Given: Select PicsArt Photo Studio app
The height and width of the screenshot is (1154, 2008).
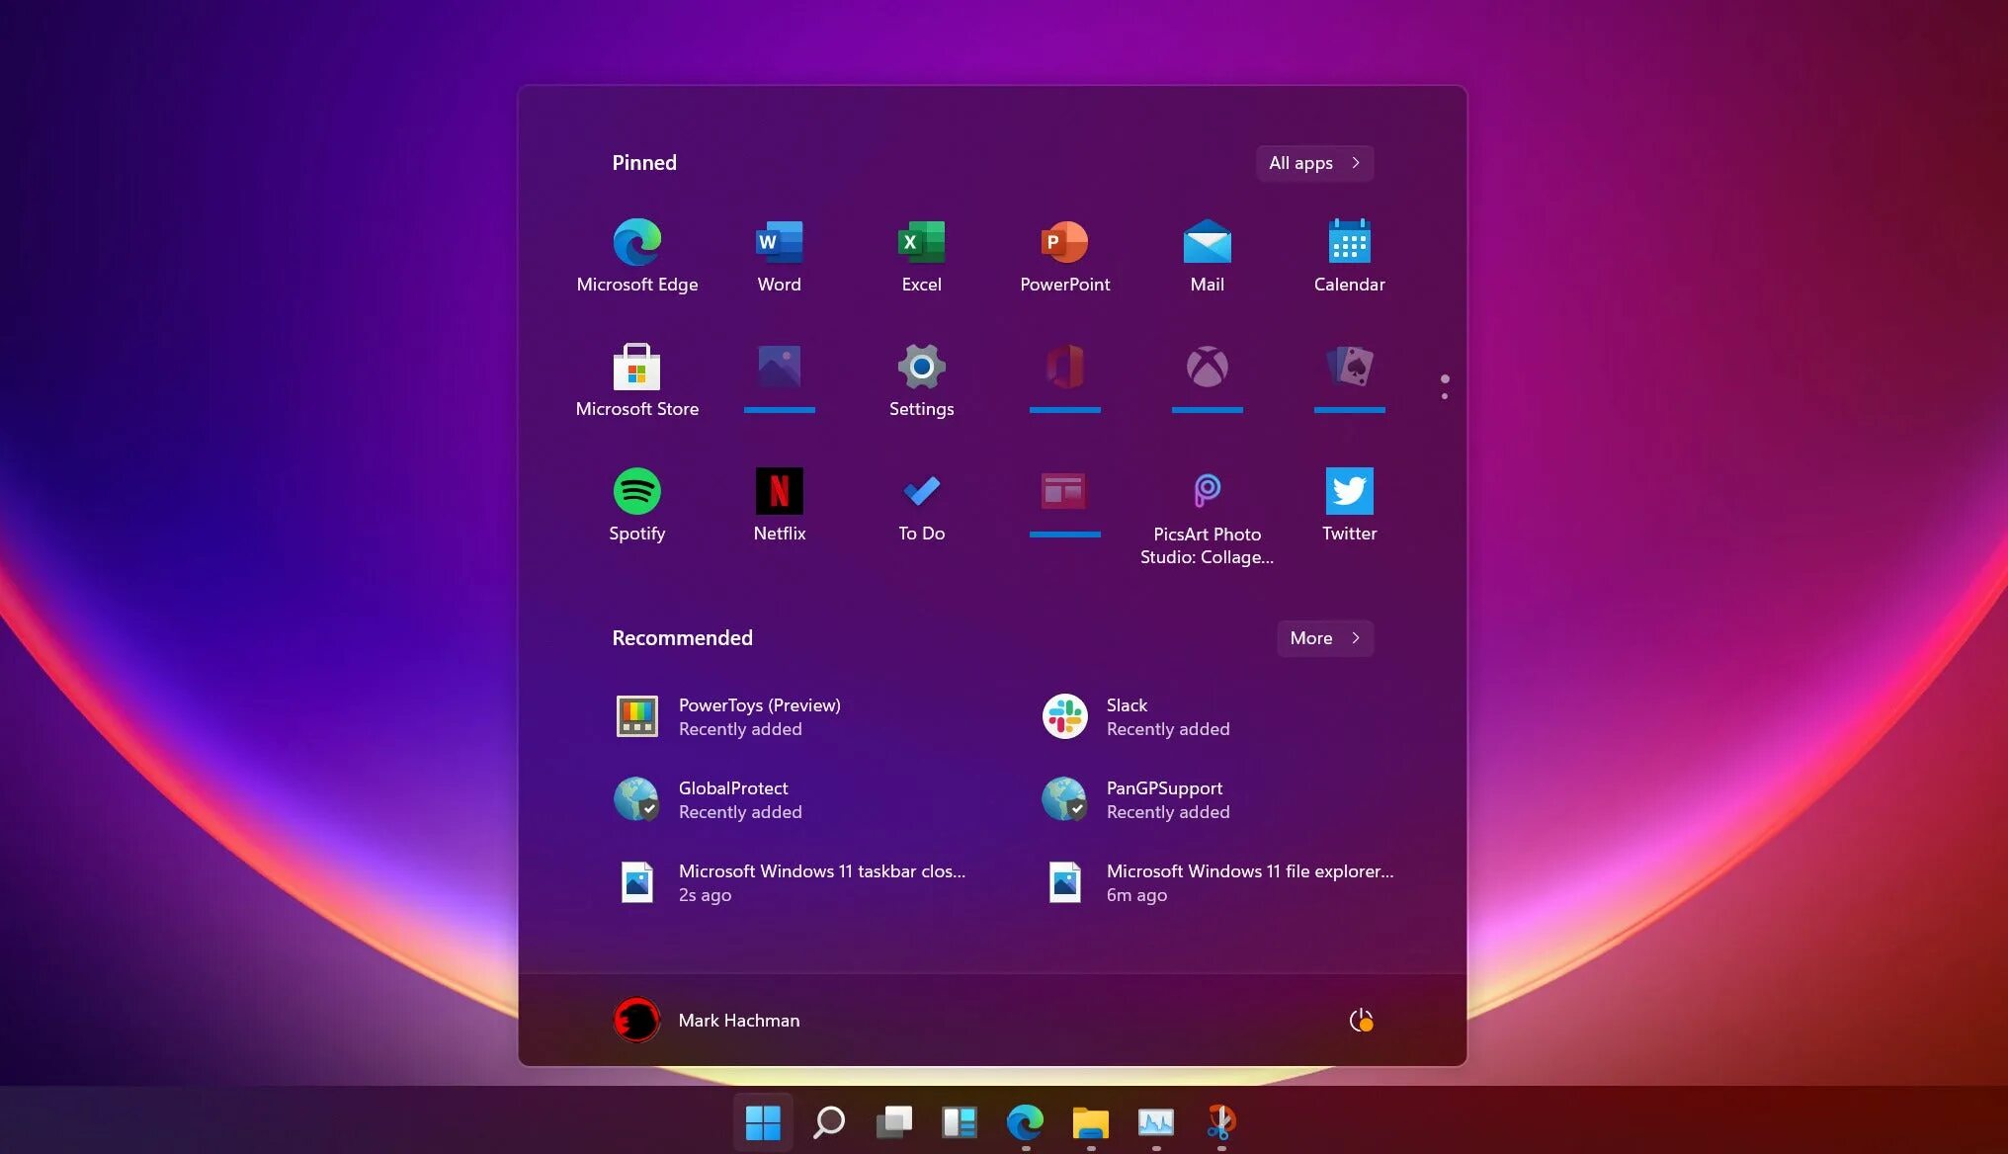Looking at the screenshot, I should pos(1207,491).
